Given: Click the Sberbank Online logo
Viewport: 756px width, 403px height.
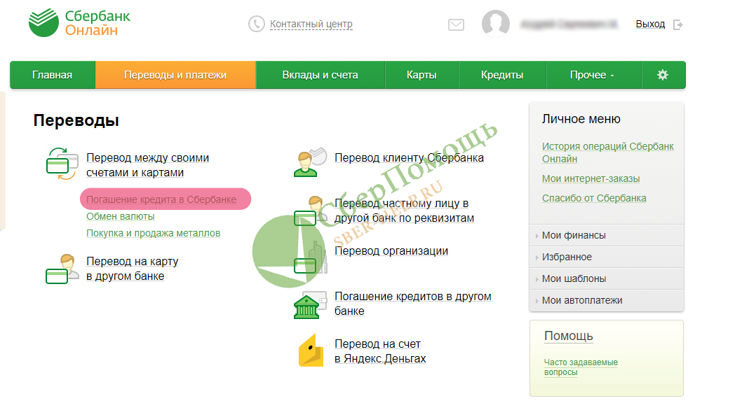Looking at the screenshot, I should (79, 22).
